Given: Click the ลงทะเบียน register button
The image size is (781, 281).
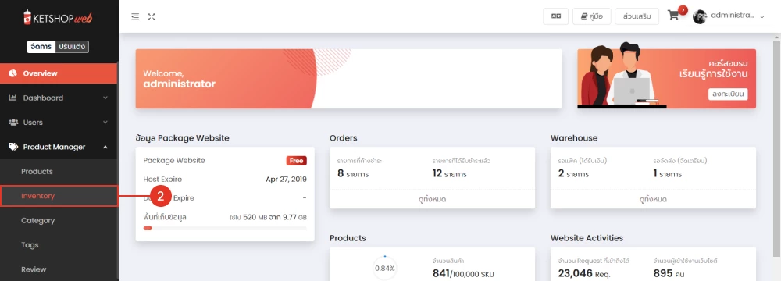Looking at the screenshot, I should pos(728,94).
